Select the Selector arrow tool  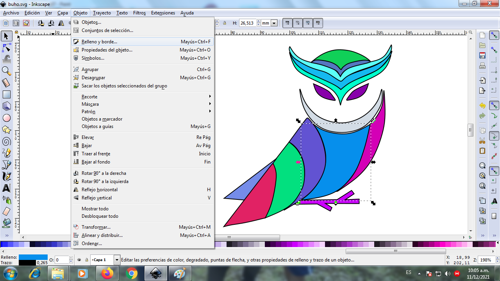(x=6, y=36)
